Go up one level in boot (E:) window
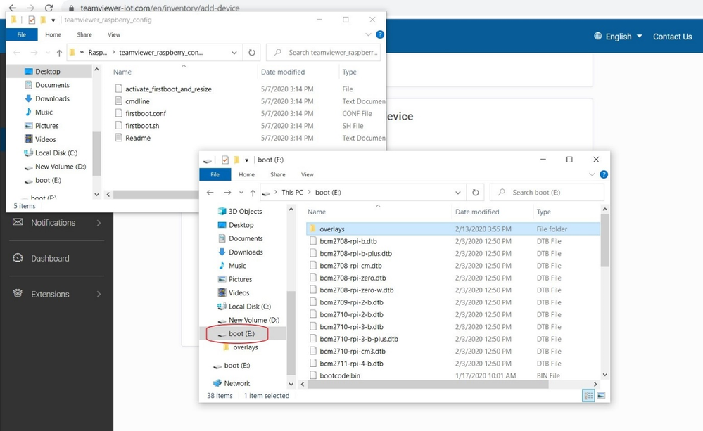The width and height of the screenshot is (703, 431). coord(253,193)
